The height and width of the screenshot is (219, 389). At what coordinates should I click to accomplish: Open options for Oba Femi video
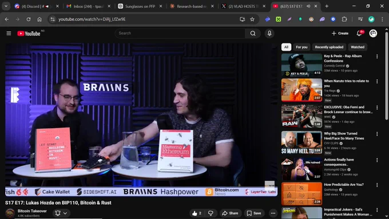[x=377, y=107]
